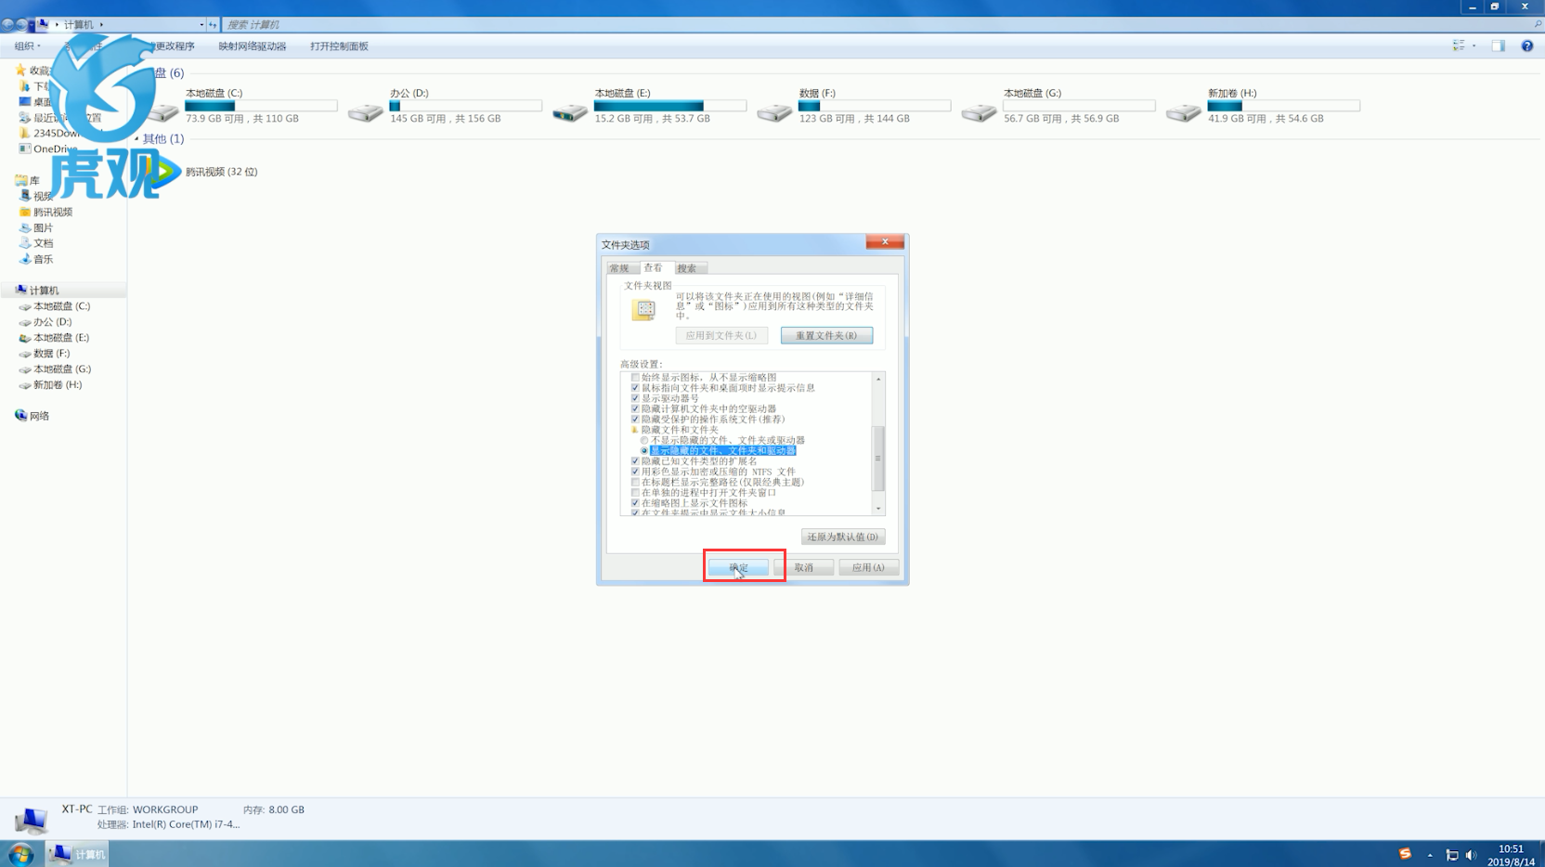Check 始终显示图标，从不显示缩略图 option
The width and height of the screenshot is (1545, 867).
(635, 378)
